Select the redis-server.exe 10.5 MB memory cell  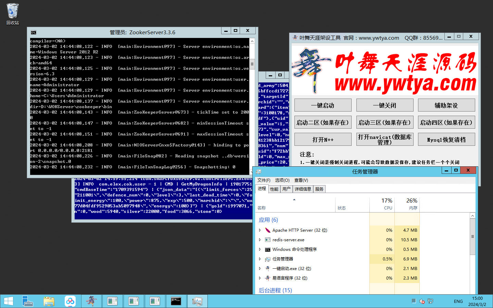coord(407,240)
